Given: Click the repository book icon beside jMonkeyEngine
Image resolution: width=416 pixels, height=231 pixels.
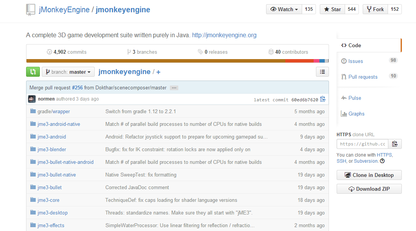Looking at the screenshot, I should click(x=31, y=10).
